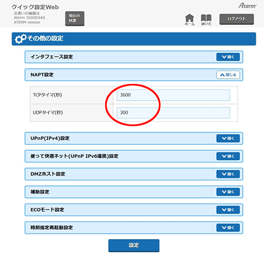Expand the 時刻指定再起動設定 section
This screenshot has height=258, width=264.
[228, 228]
